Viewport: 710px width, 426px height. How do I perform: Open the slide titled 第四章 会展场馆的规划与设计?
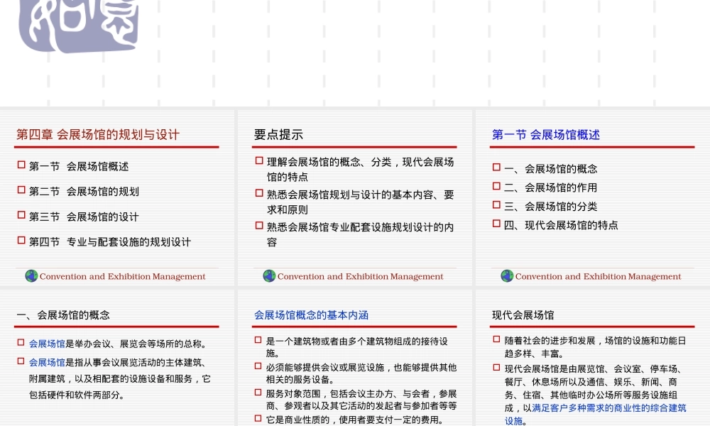(98, 134)
